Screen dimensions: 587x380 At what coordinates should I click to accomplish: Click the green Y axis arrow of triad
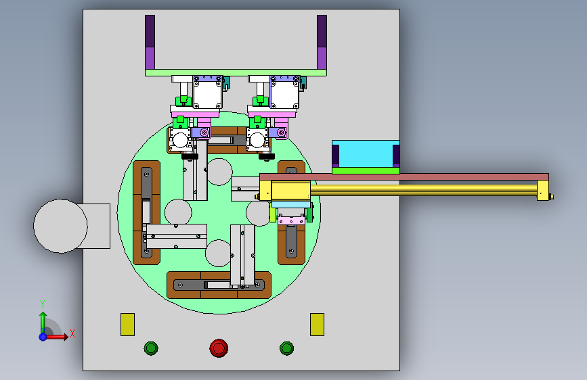[43, 322]
